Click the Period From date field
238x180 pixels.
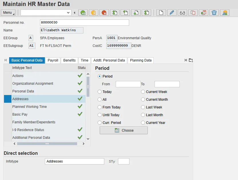128,84
